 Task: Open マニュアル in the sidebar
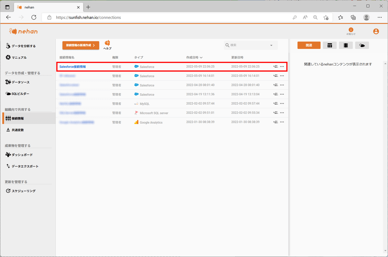tap(16, 57)
